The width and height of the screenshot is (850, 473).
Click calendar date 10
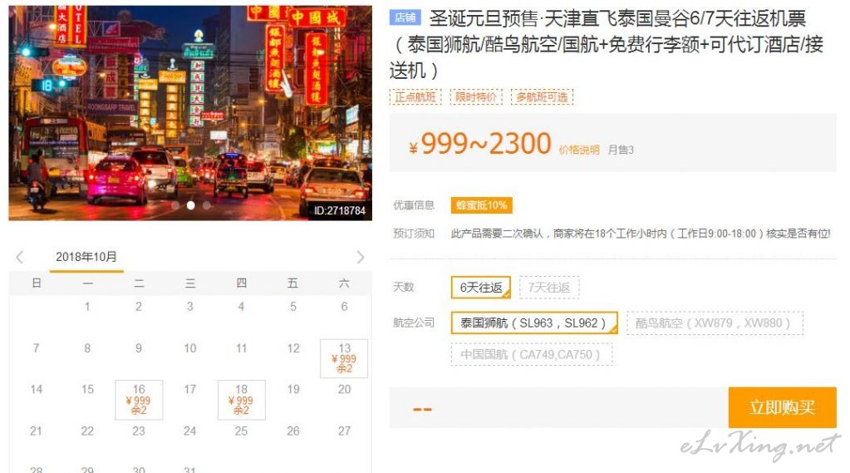pyautogui.click(x=189, y=348)
